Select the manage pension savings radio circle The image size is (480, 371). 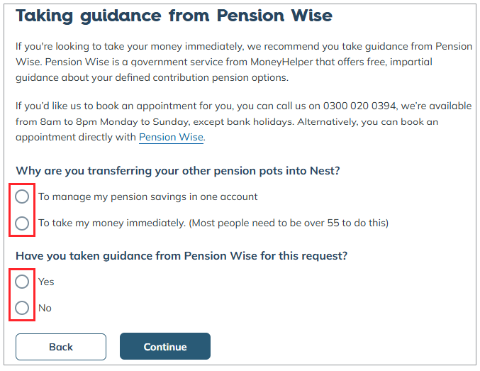[x=22, y=196]
